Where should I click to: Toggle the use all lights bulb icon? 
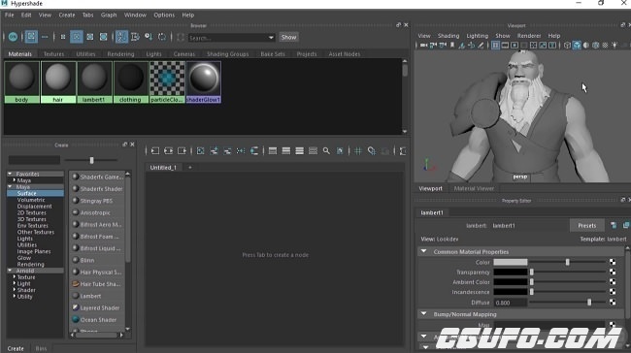(614, 46)
